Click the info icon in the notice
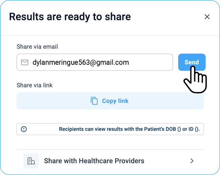This screenshot has width=220, height=175. click(x=24, y=129)
